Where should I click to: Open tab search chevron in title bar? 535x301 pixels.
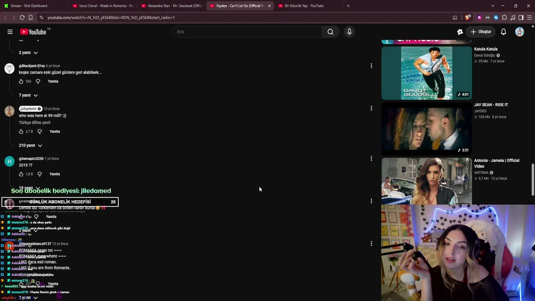493,6
